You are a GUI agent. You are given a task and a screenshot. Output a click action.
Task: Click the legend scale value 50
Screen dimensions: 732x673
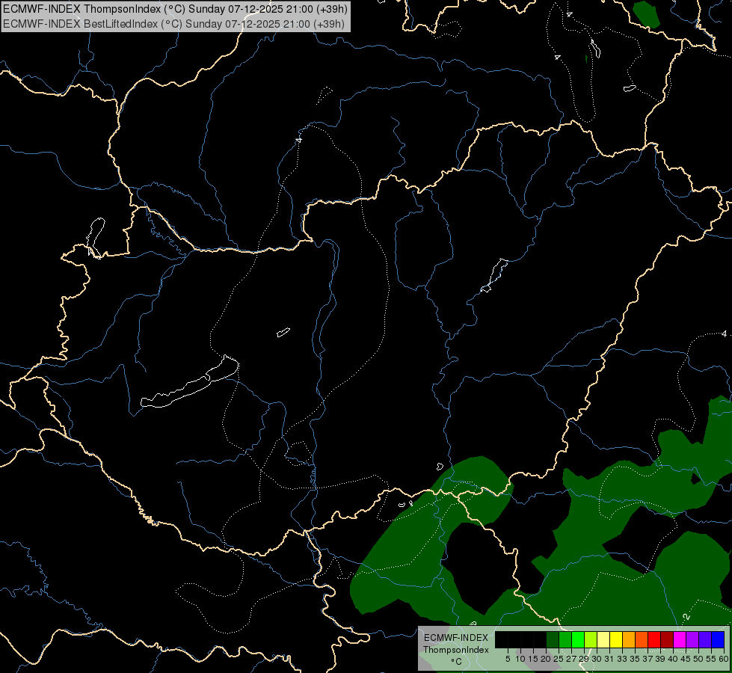[x=698, y=659]
